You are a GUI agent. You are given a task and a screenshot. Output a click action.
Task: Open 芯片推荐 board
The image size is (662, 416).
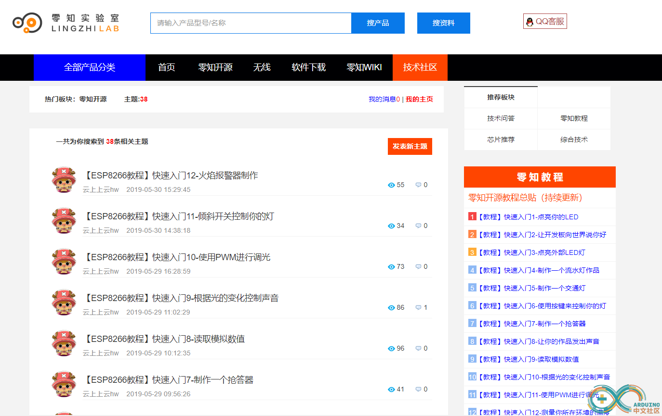pos(501,139)
